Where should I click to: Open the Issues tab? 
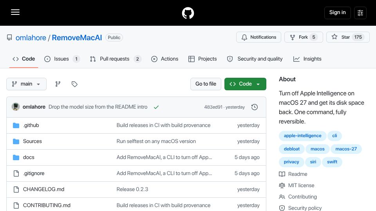coord(62,59)
